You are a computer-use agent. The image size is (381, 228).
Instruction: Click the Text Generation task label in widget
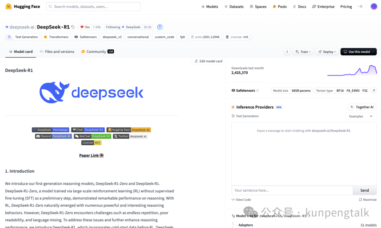(x=245, y=116)
